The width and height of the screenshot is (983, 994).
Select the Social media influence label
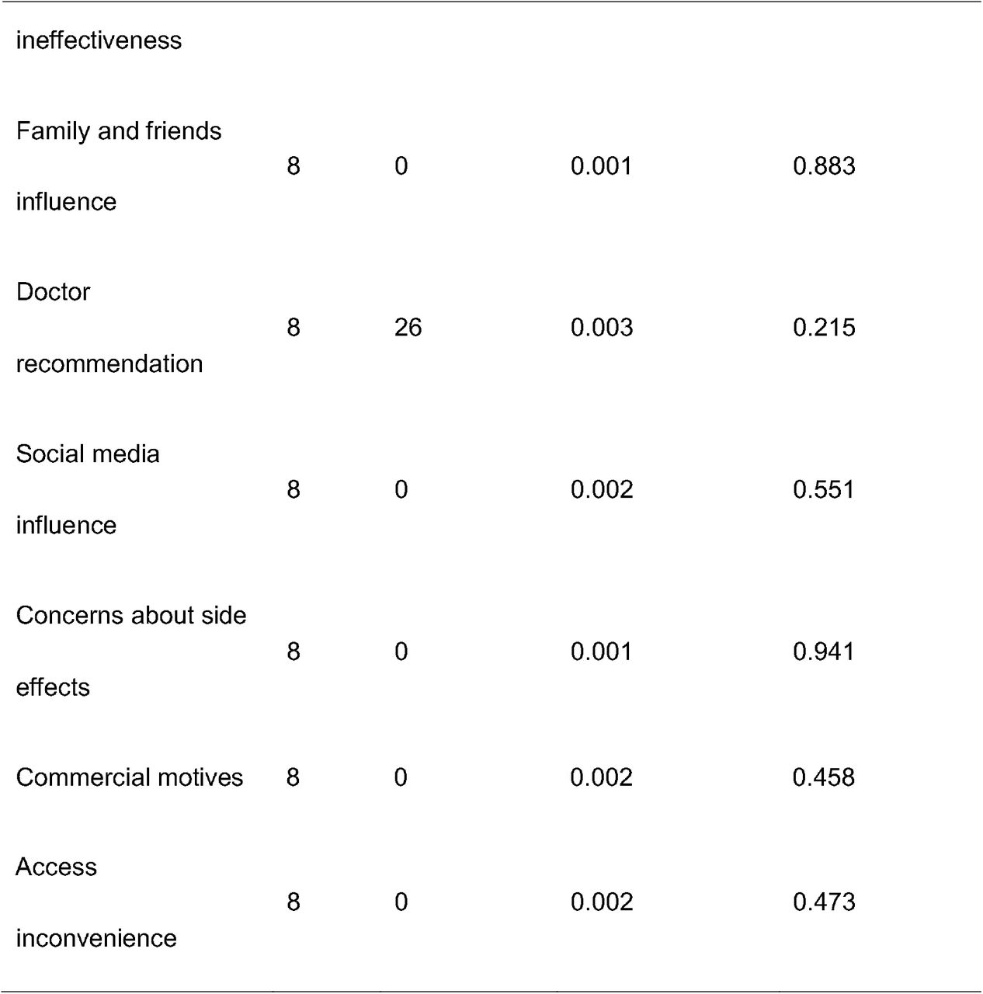tap(88, 489)
